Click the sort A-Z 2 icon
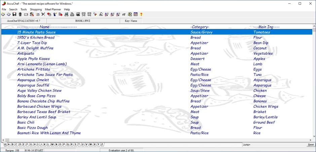 [x=113, y=14]
